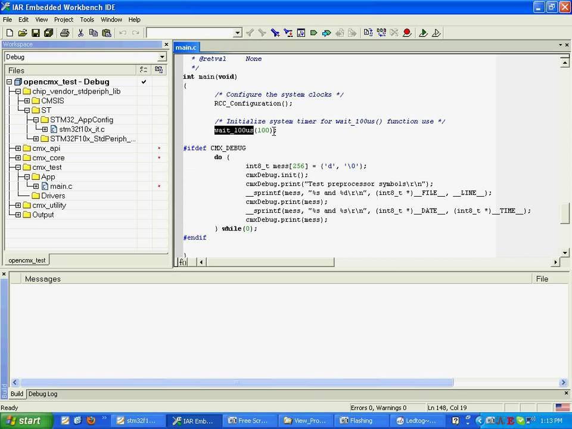This screenshot has height=429, width=572.
Task: Open the Quick Search combo box dropdown
Action: coord(238,33)
